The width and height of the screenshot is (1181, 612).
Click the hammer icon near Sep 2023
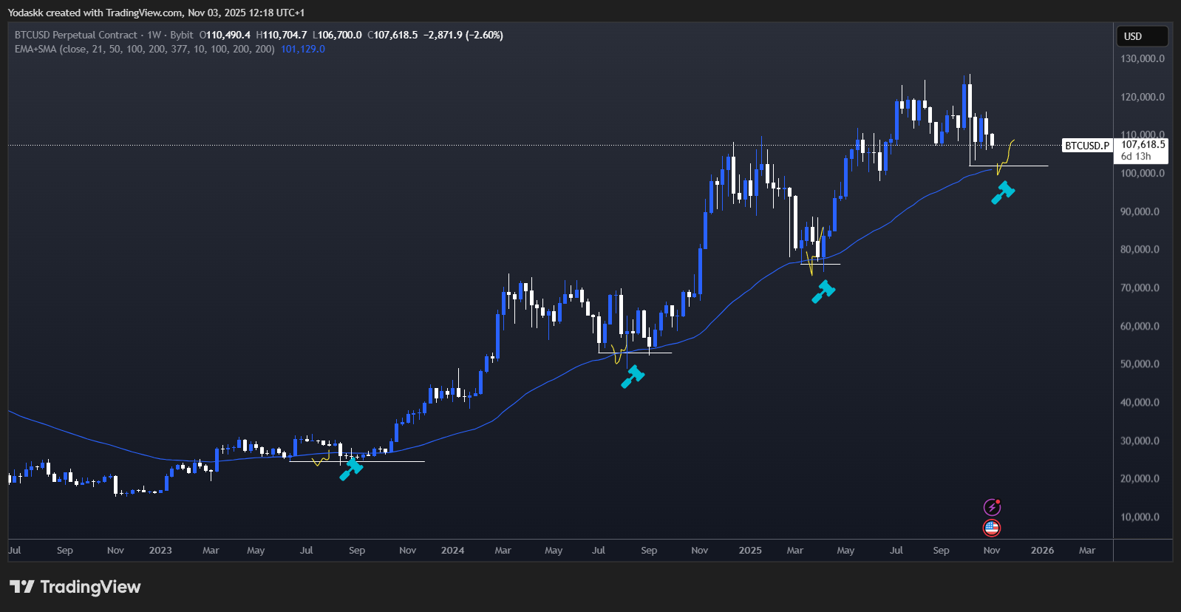(351, 469)
